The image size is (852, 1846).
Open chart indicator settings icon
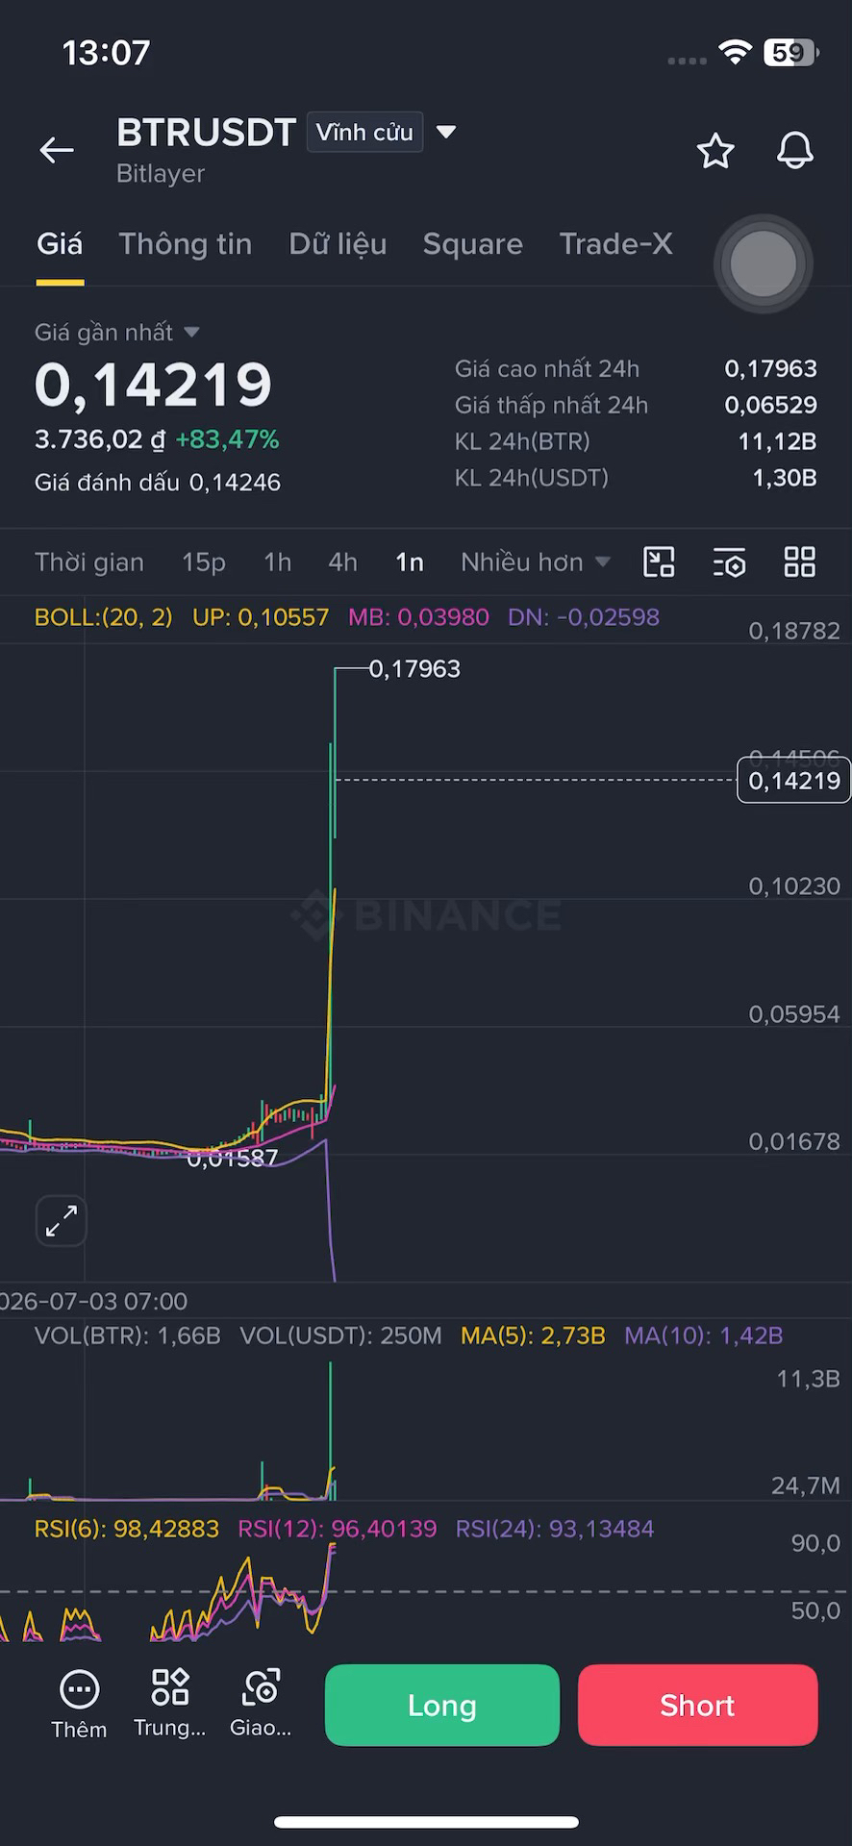point(729,562)
